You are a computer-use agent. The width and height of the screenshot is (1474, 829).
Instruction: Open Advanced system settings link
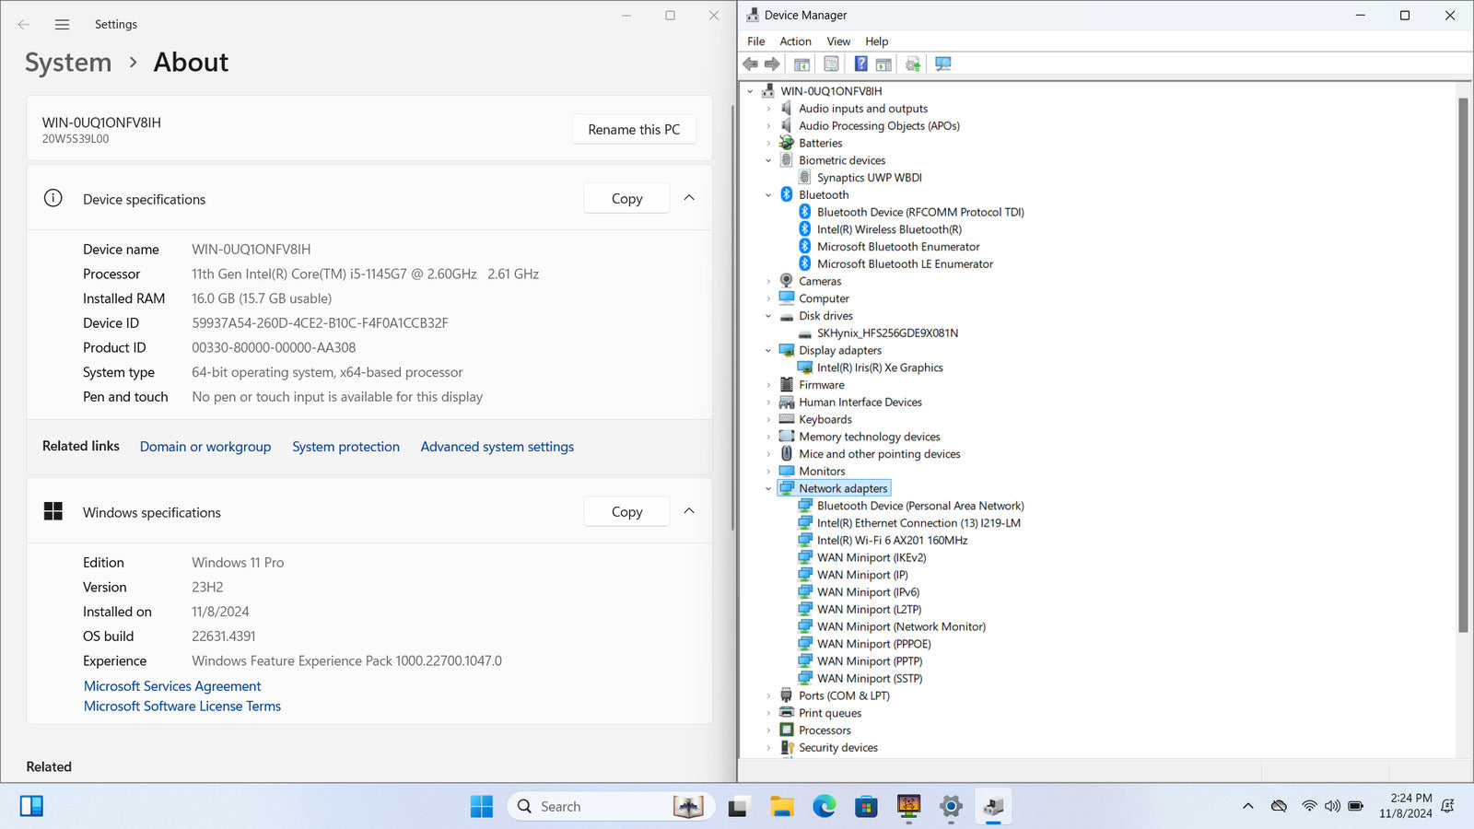[497, 447]
